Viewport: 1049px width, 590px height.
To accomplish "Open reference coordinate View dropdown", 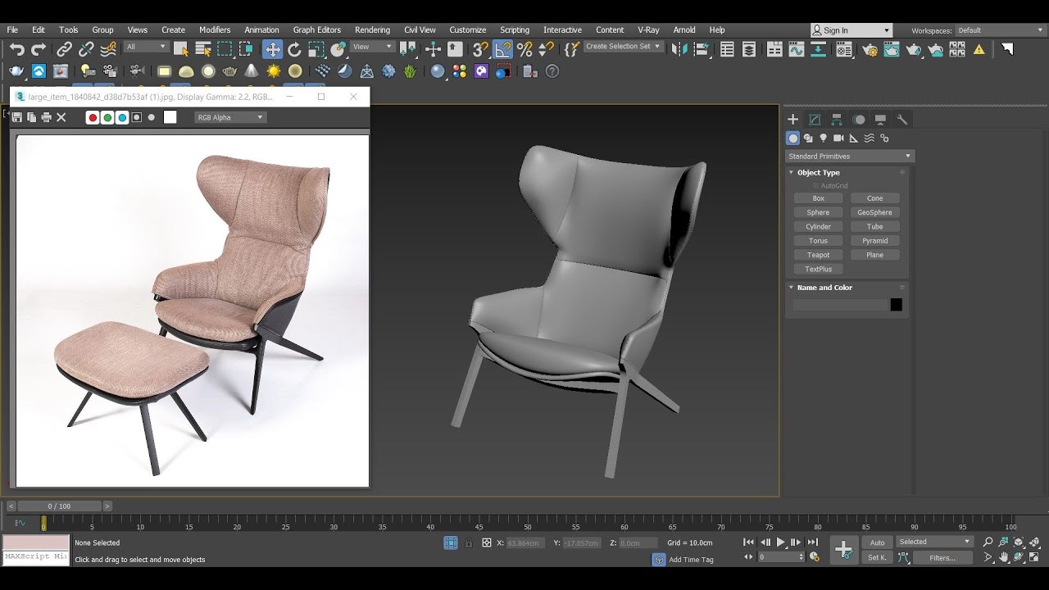I will [x=373, y=47].
